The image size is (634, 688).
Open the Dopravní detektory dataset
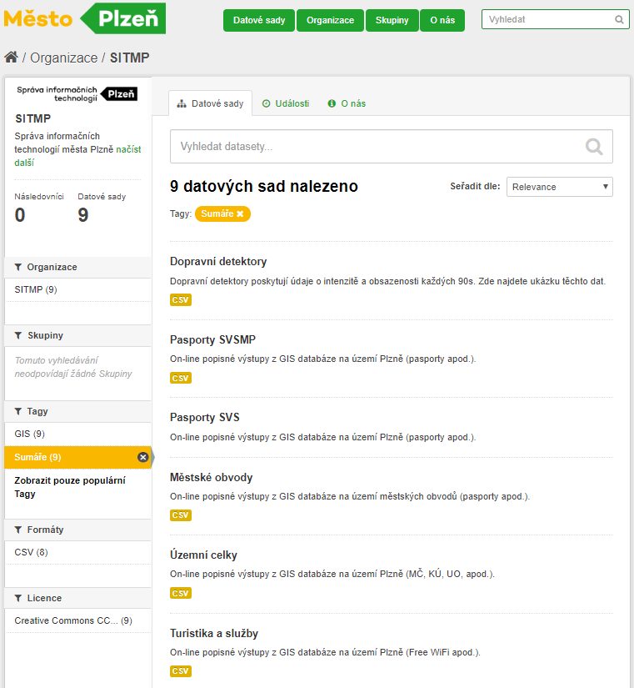coord(218,262)
